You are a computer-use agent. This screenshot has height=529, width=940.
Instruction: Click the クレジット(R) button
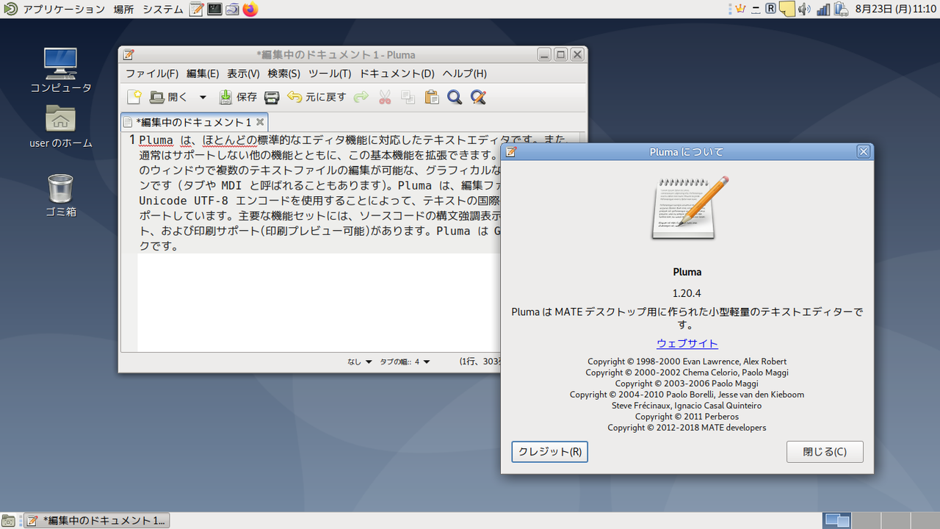coord(550,452)
